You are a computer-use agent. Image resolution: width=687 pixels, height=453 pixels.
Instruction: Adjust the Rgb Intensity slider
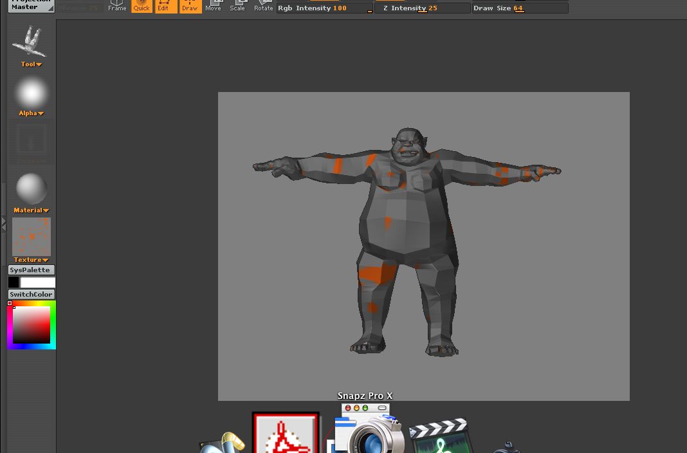pyautogui.click(x=325, y=8)
